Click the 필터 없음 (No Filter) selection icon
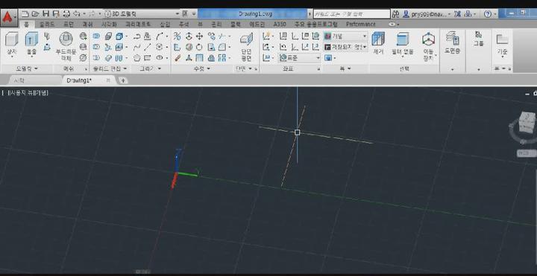537x276 pixels. point(403,44)
